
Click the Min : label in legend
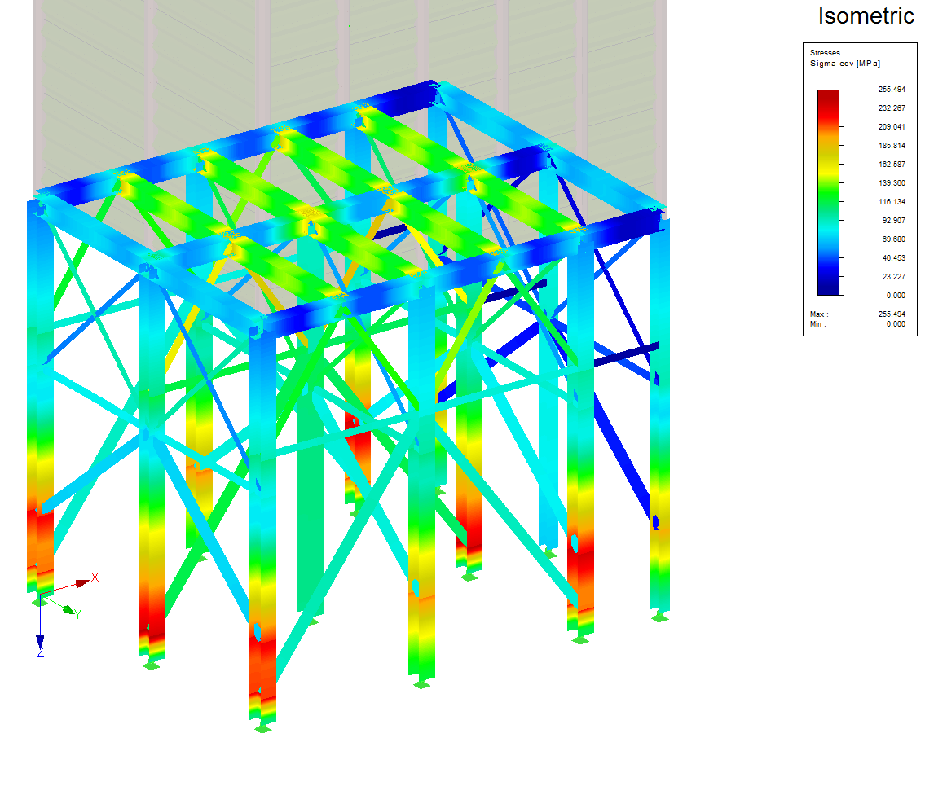pos(817,324)
